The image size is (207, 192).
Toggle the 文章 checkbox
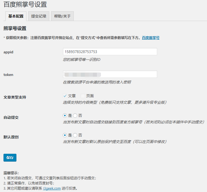point(65,96)
